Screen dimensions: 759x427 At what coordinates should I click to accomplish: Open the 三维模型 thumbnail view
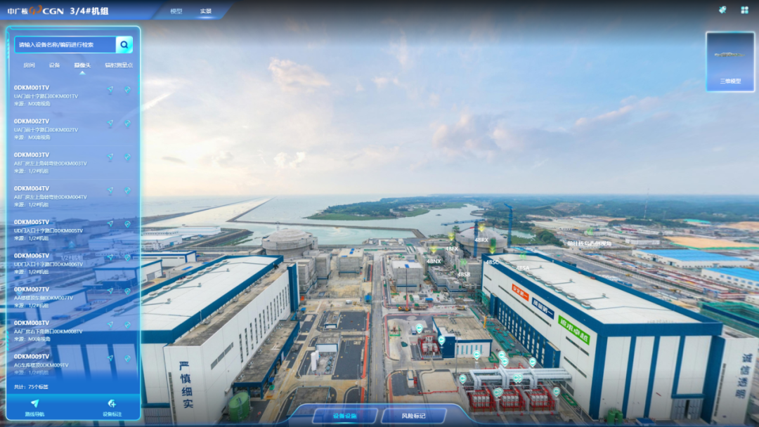coord(730,61)
